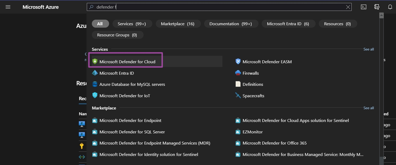
Task: Filter results by Resources (0)
Action: click(338, 24)
